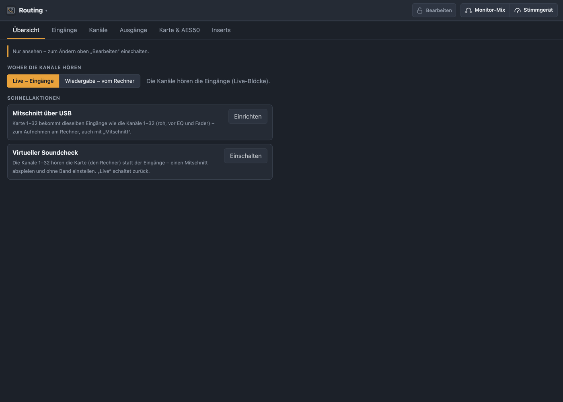Click Einrichten for Mitschnitt über USB
The height and width of the screenshot is (402, 563).
pos(248,116)
